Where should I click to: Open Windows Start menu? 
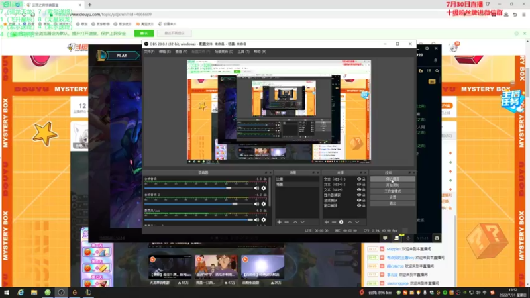pos(7,293)
